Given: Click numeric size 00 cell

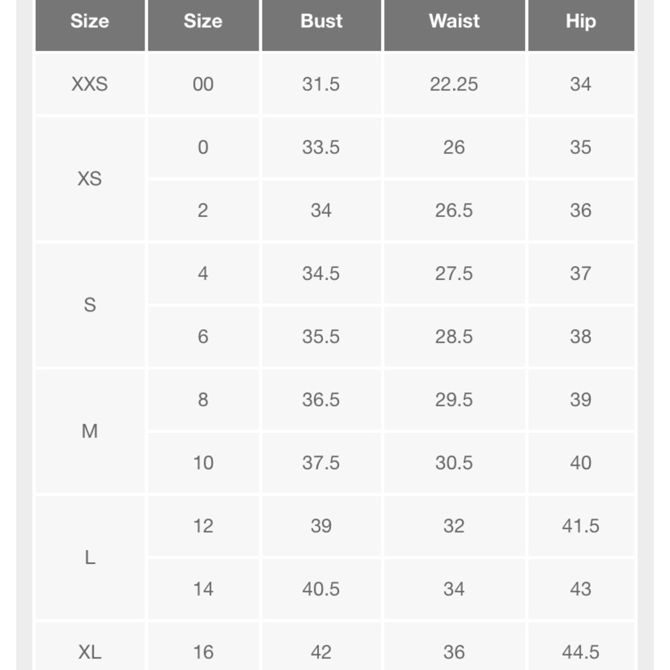Looking at the screenshot, I should 203,84.
